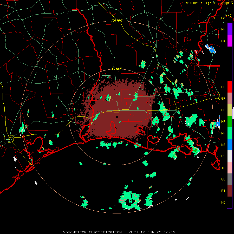234x234 pixels.
Task: Click the purple RF color swatch in legend
Action: [x=230, y=29]
